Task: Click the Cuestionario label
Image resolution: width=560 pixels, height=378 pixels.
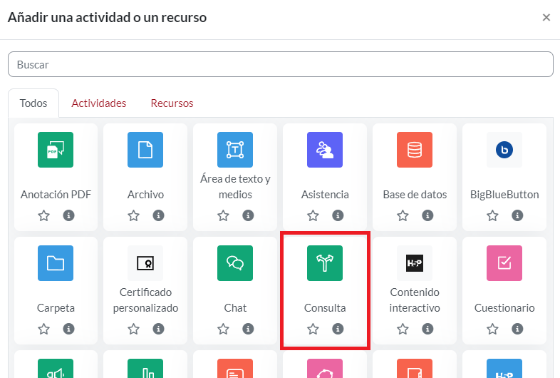Action: pyautogui.click(x=504, y=308)
